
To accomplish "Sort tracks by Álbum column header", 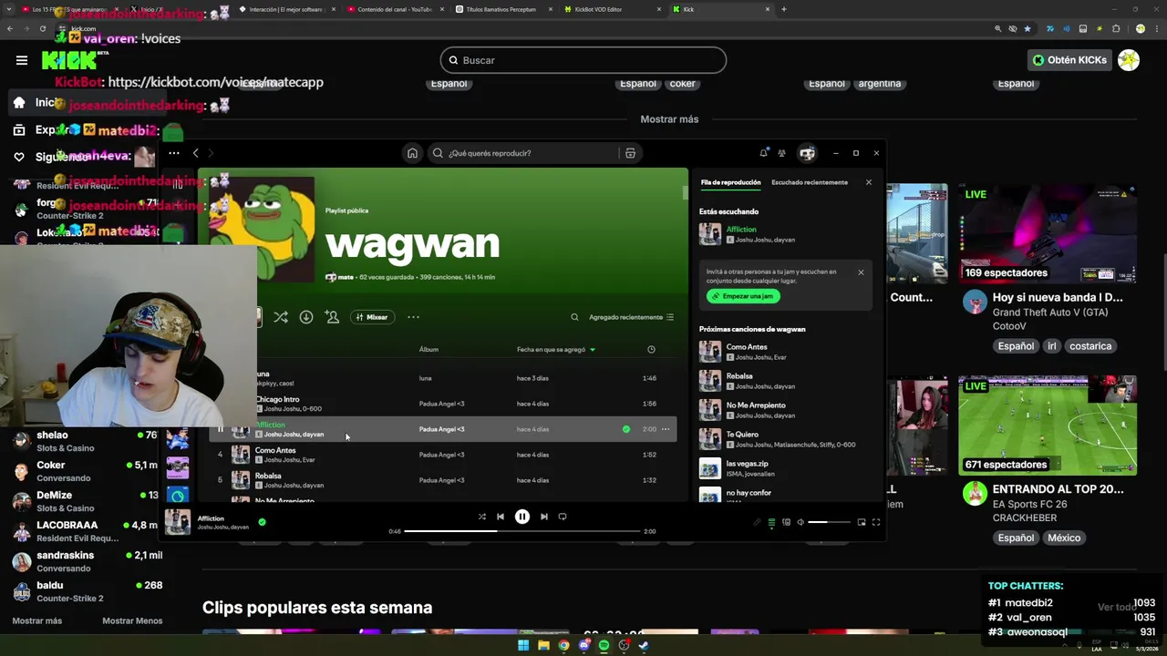I will [429, 350].
